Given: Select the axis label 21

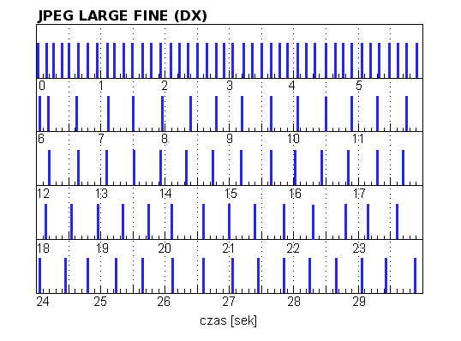Looking at the screenshot, I should point(229,248).
